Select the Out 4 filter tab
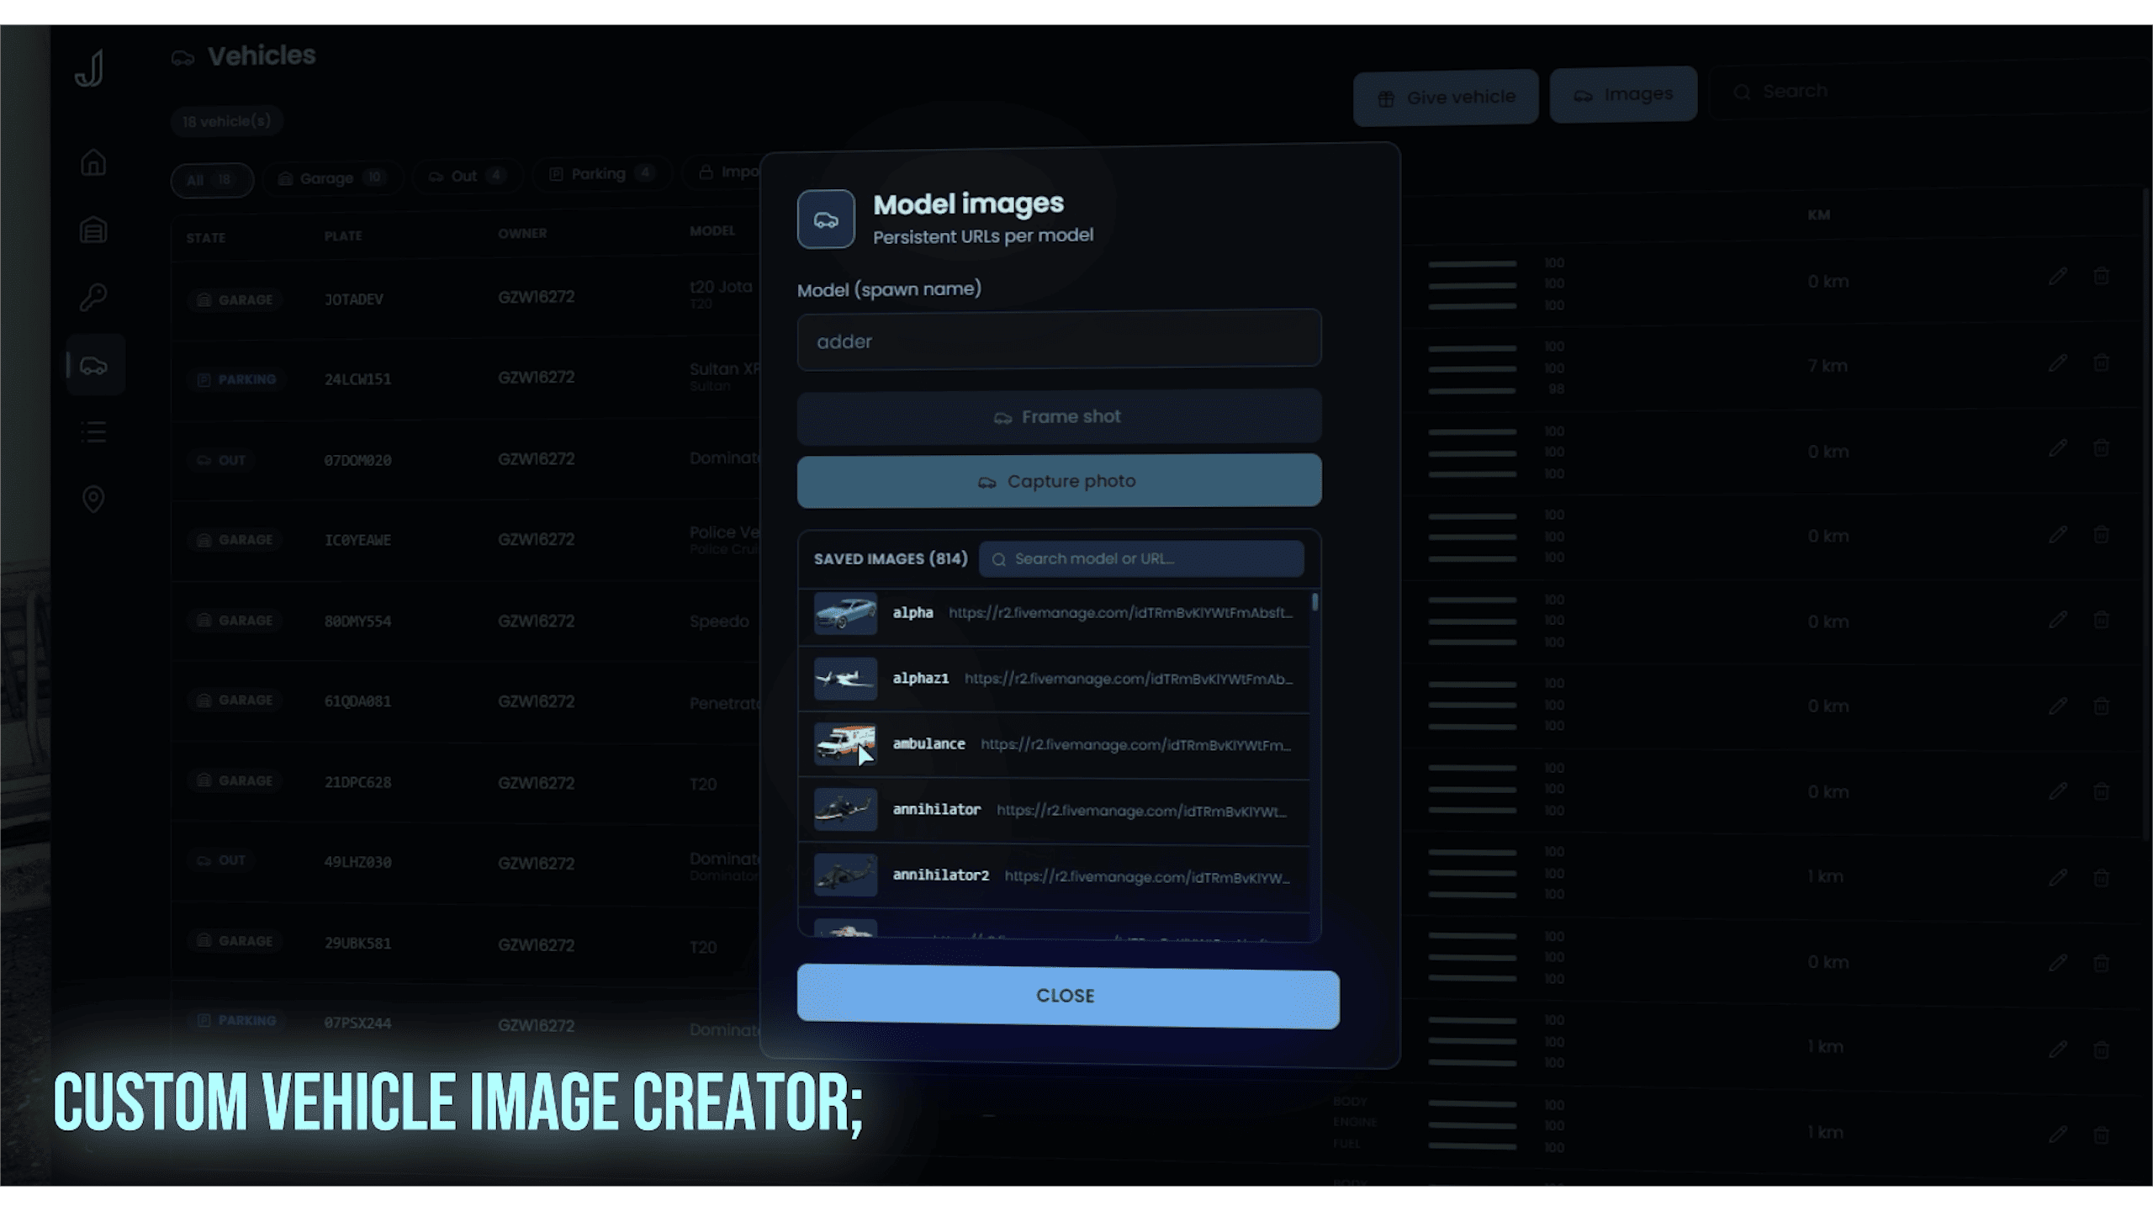Image resolution: width=2153 pixels, height=1211 pixels. click(x=468, y=176)
